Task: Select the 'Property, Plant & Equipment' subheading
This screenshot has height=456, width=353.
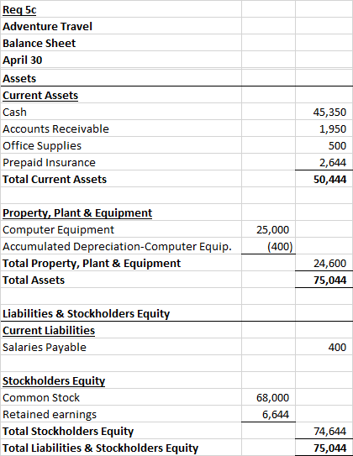Action: 77,212
